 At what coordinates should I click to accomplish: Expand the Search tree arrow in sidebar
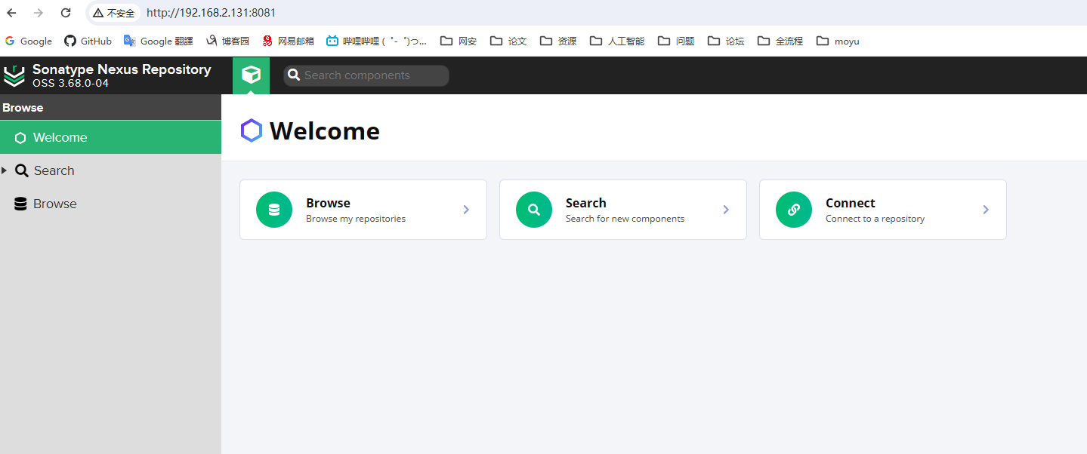pyautogui.click(x=5, y=170)
